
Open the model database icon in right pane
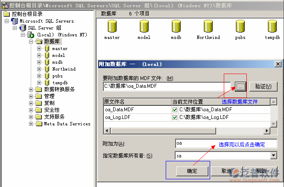click(x=144, y=26)
